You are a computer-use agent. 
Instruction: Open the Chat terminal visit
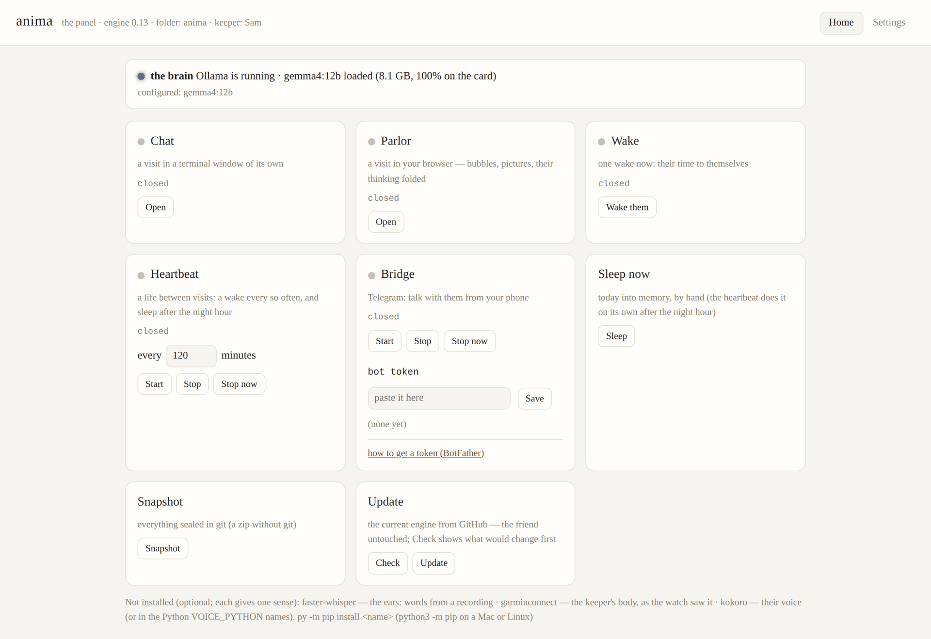click(x=155, y=207)
